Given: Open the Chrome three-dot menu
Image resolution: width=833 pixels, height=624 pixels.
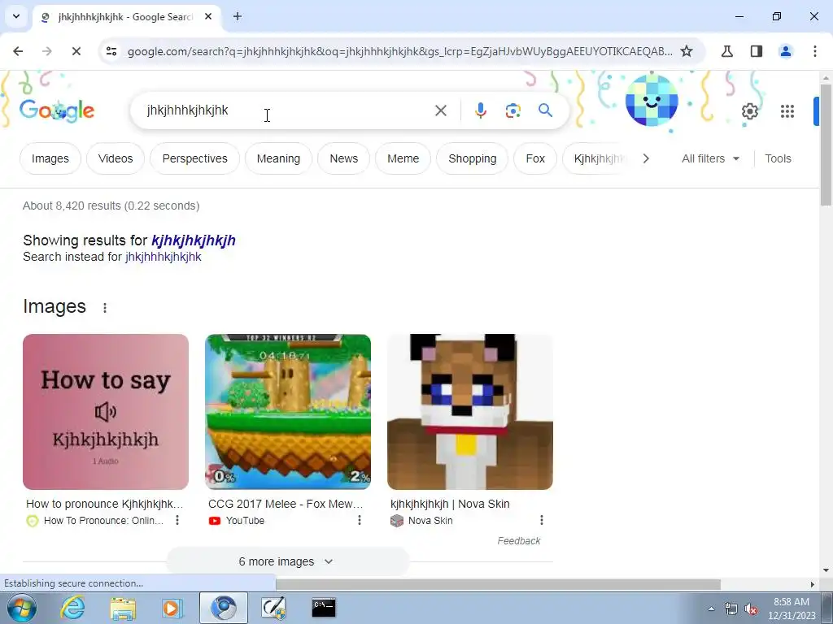Looking at the screenshot, I should tap(814, 51).
